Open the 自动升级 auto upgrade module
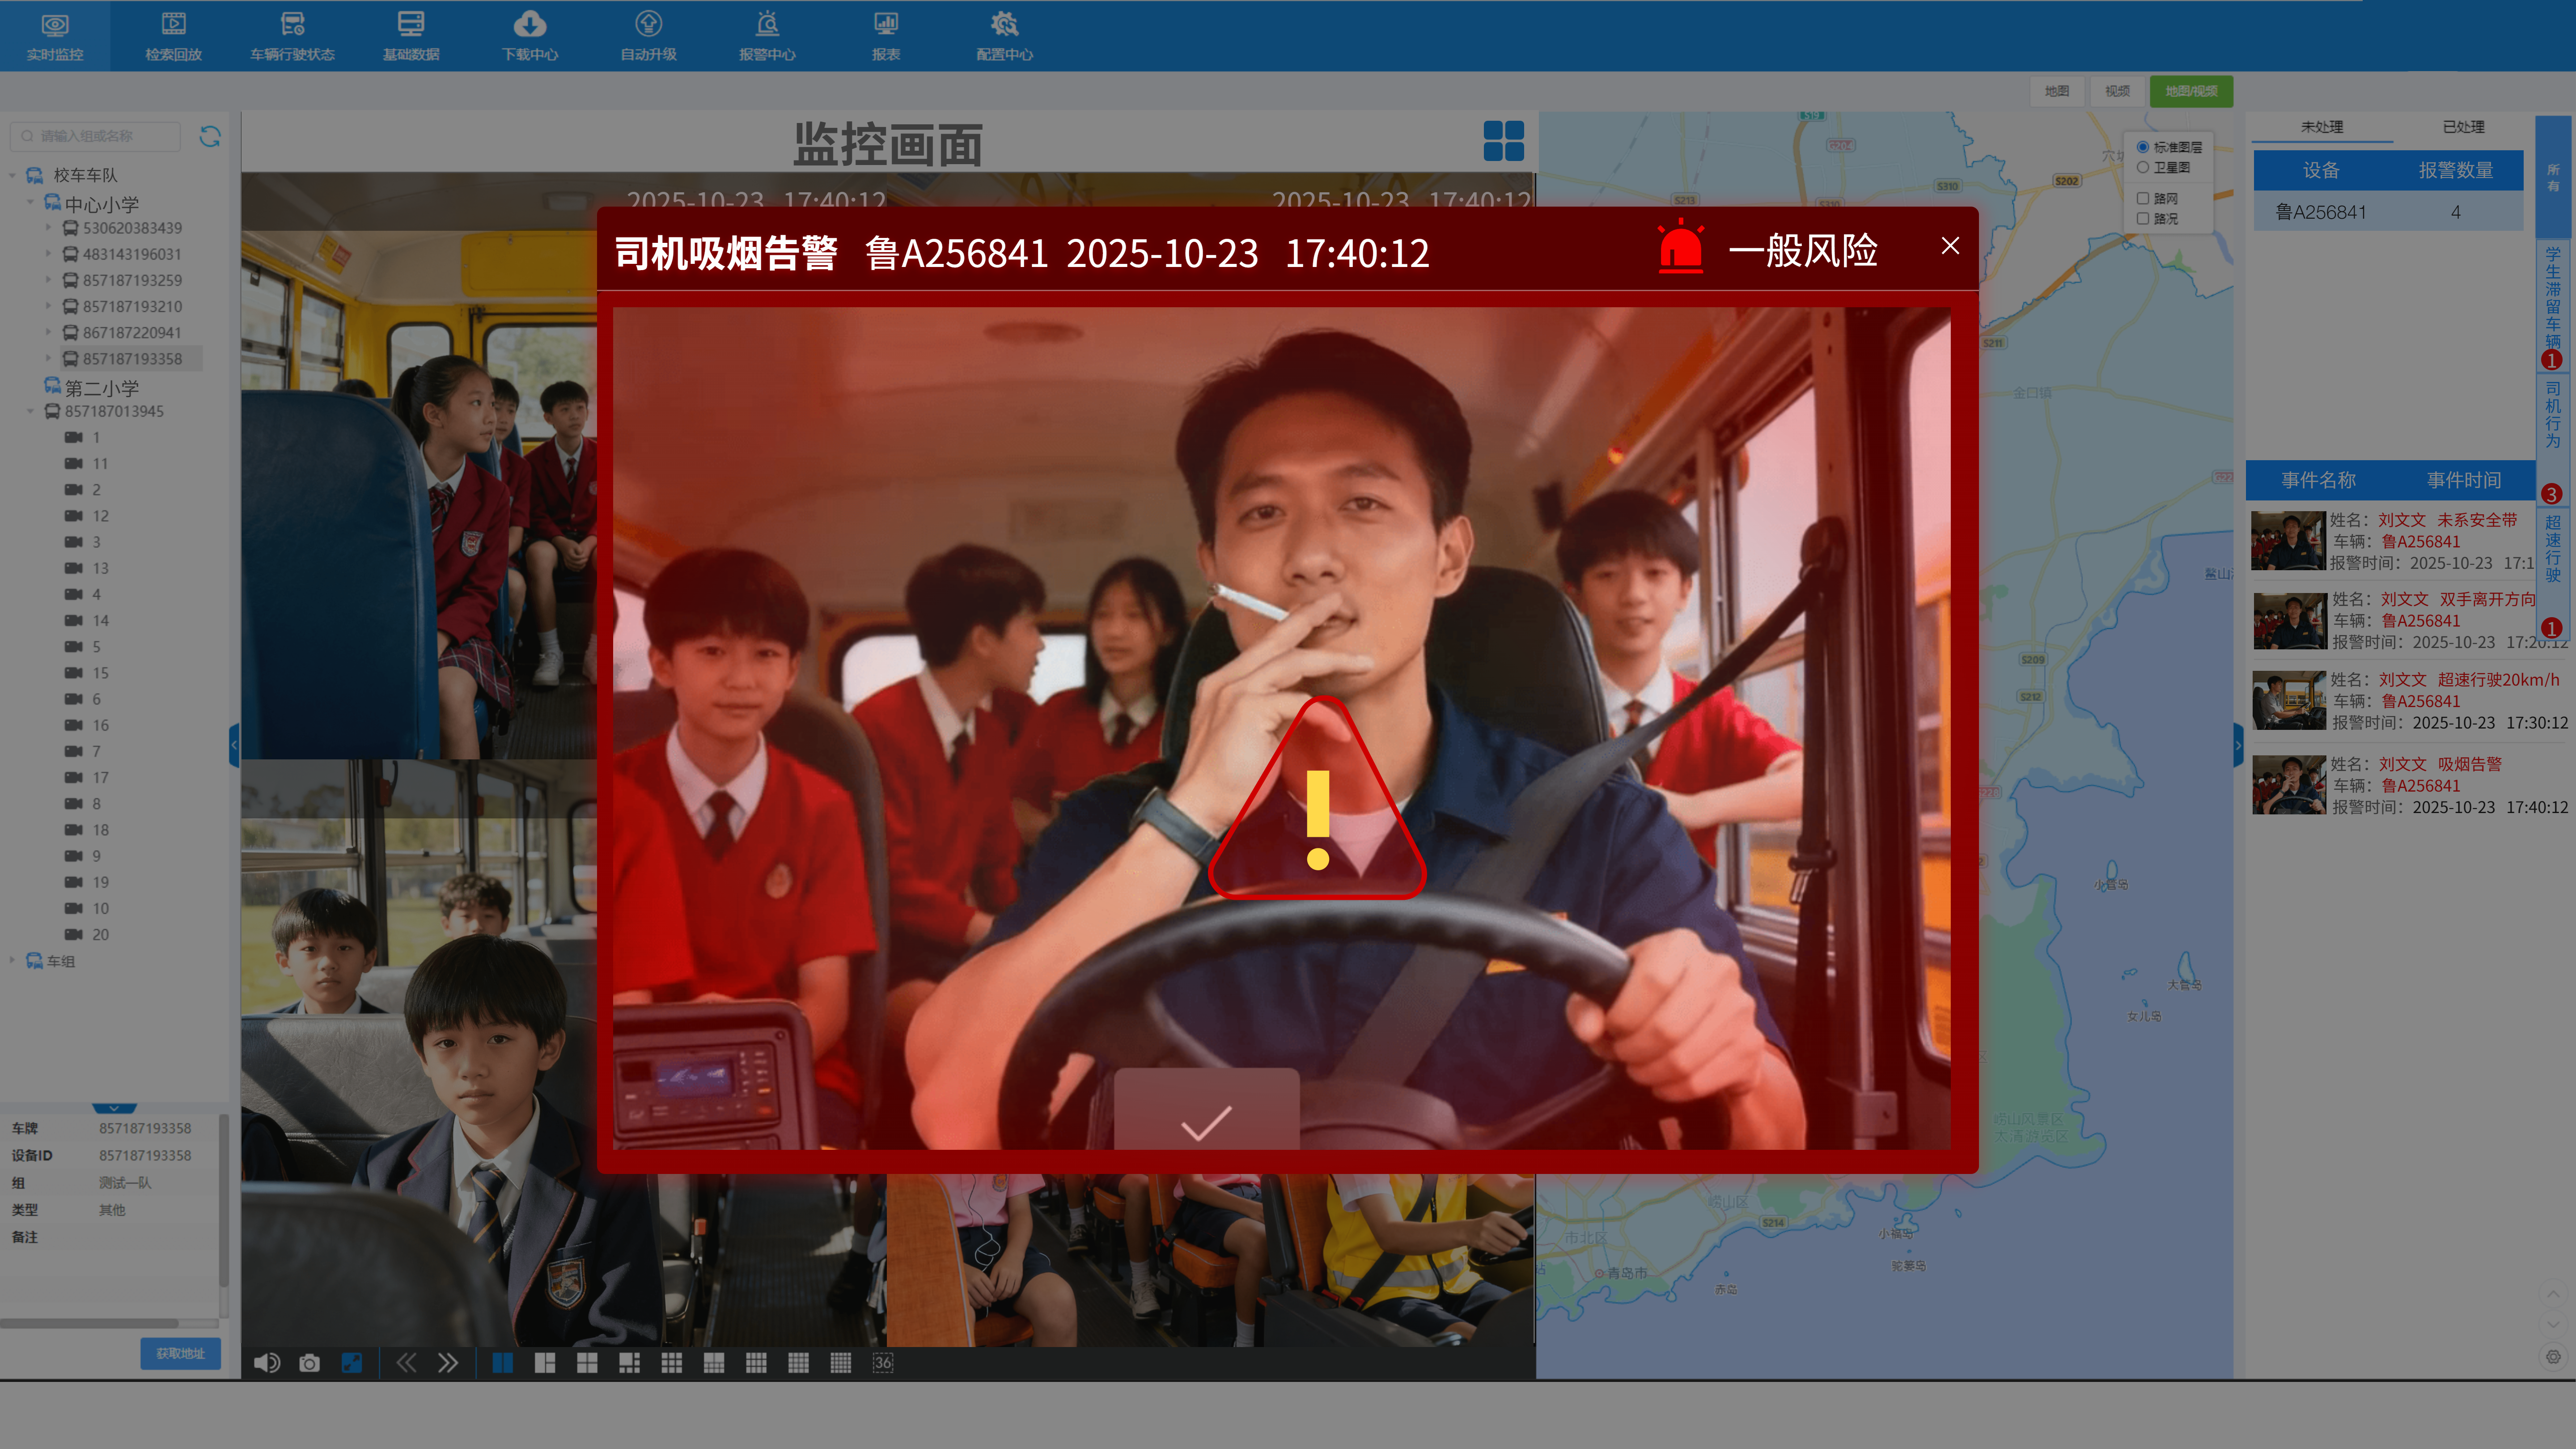The height and width of the screenshot is (1449, 2576). tap(649, 36)
